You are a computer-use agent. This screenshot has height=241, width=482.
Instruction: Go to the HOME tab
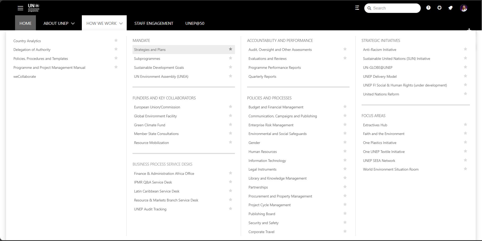click(25, 23)
